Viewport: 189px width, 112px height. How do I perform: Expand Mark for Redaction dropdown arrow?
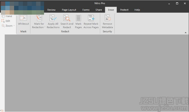[45, 27]
